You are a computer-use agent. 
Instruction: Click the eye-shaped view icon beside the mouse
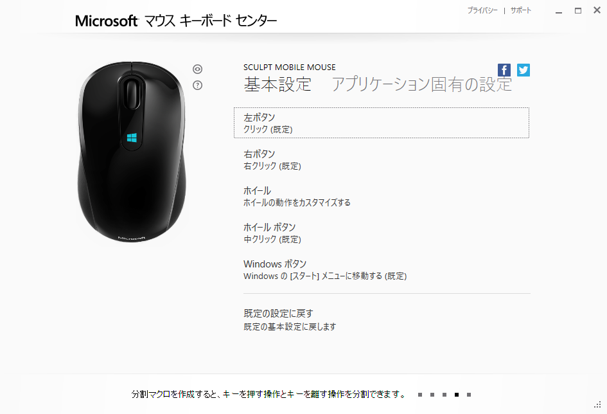click(197, 69)
